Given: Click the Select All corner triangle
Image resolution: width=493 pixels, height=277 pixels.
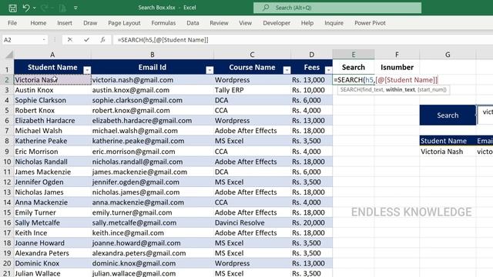Looking at the screenshot, I should [x=9, y=55].
